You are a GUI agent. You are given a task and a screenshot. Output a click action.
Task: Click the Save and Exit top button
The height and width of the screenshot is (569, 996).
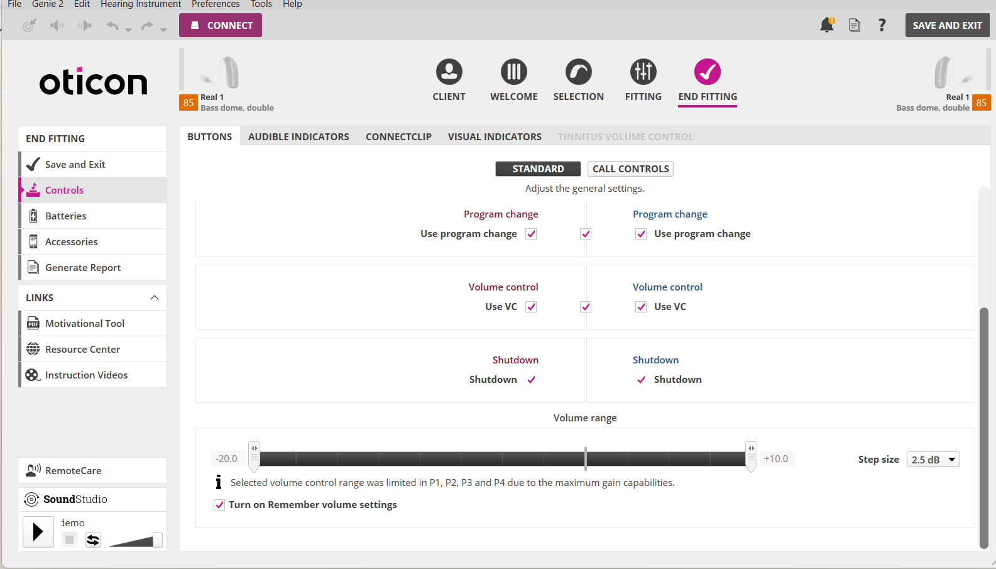click(947, 25)
